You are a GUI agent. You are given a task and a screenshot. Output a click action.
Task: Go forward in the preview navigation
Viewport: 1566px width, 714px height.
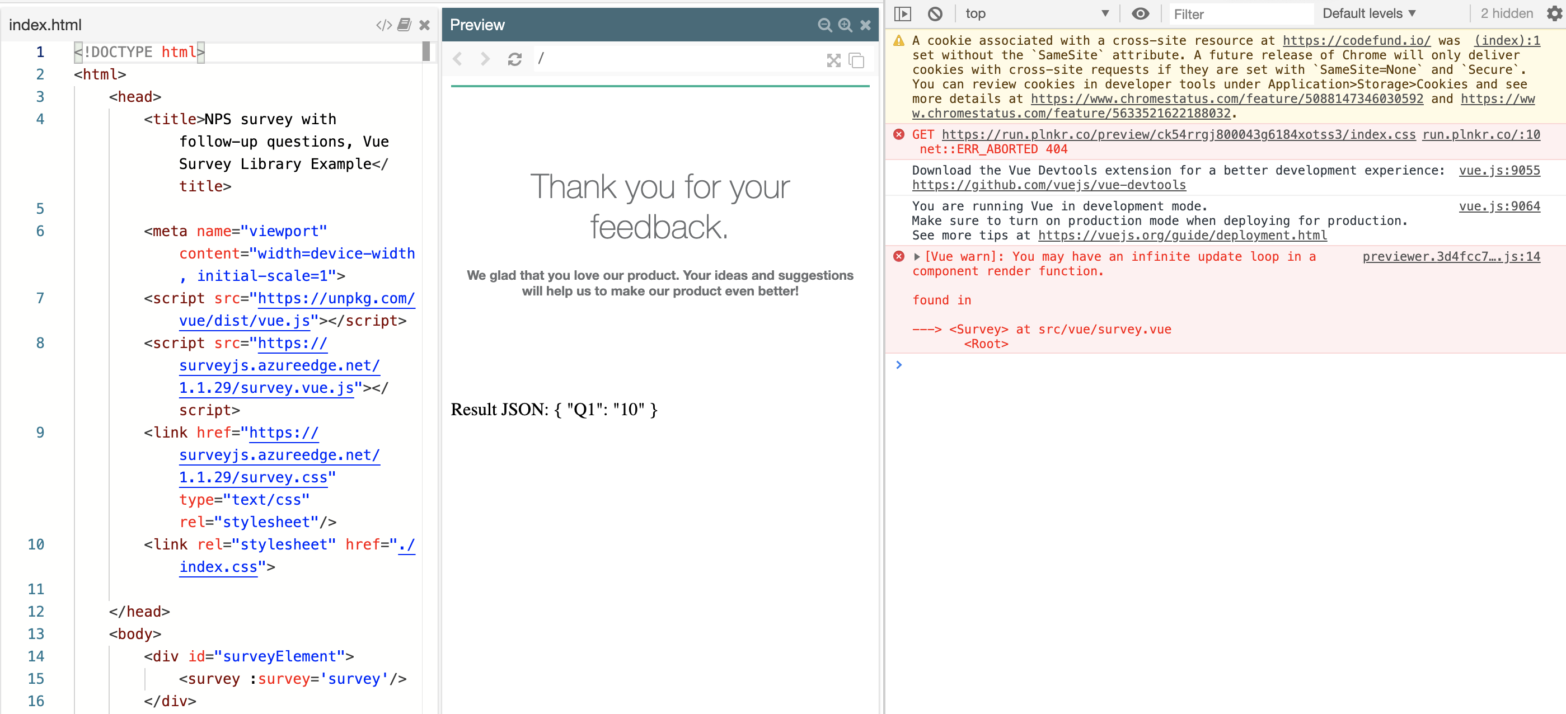click(485, 59)
